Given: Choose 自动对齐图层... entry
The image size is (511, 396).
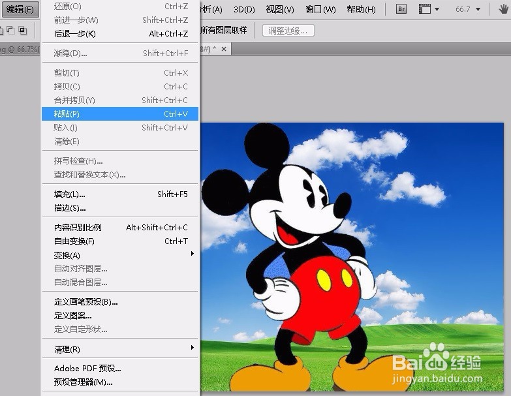Looking at the screenshot, I should tap(120, 269).
